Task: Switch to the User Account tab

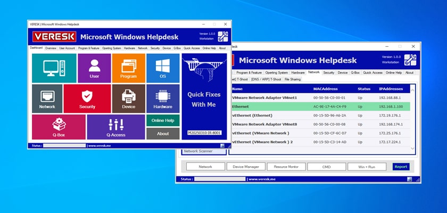Action: click(x=67, y=48)
